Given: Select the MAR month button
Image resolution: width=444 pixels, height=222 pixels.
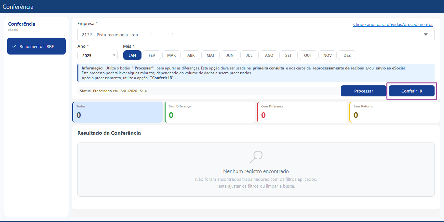Looking at the screenshot, I should pos(171,55).
